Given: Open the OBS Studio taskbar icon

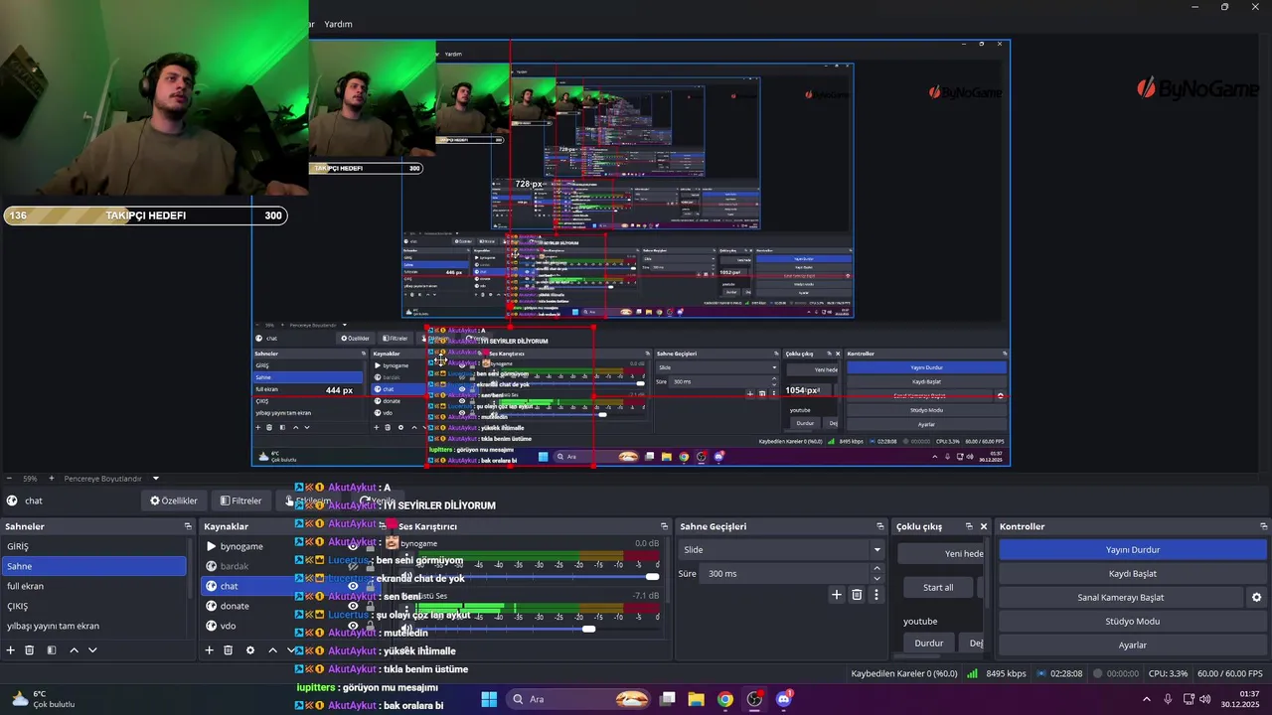Looking at the screenshot, I should 754,699.
